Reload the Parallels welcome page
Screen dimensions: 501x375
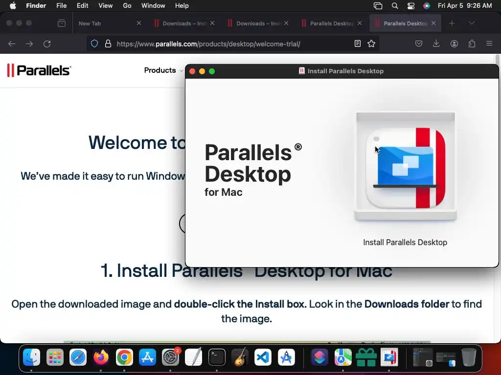47,43
